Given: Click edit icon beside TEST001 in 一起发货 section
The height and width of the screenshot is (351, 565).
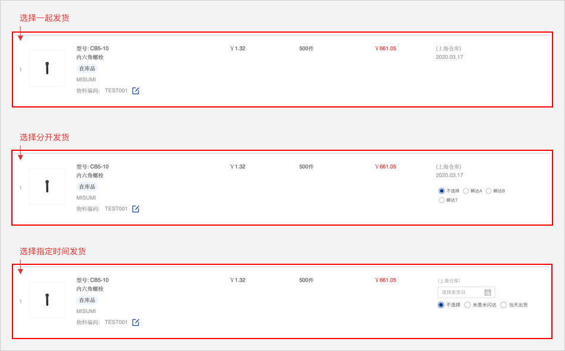Looking at the screenshot, I should coord(136,91).
